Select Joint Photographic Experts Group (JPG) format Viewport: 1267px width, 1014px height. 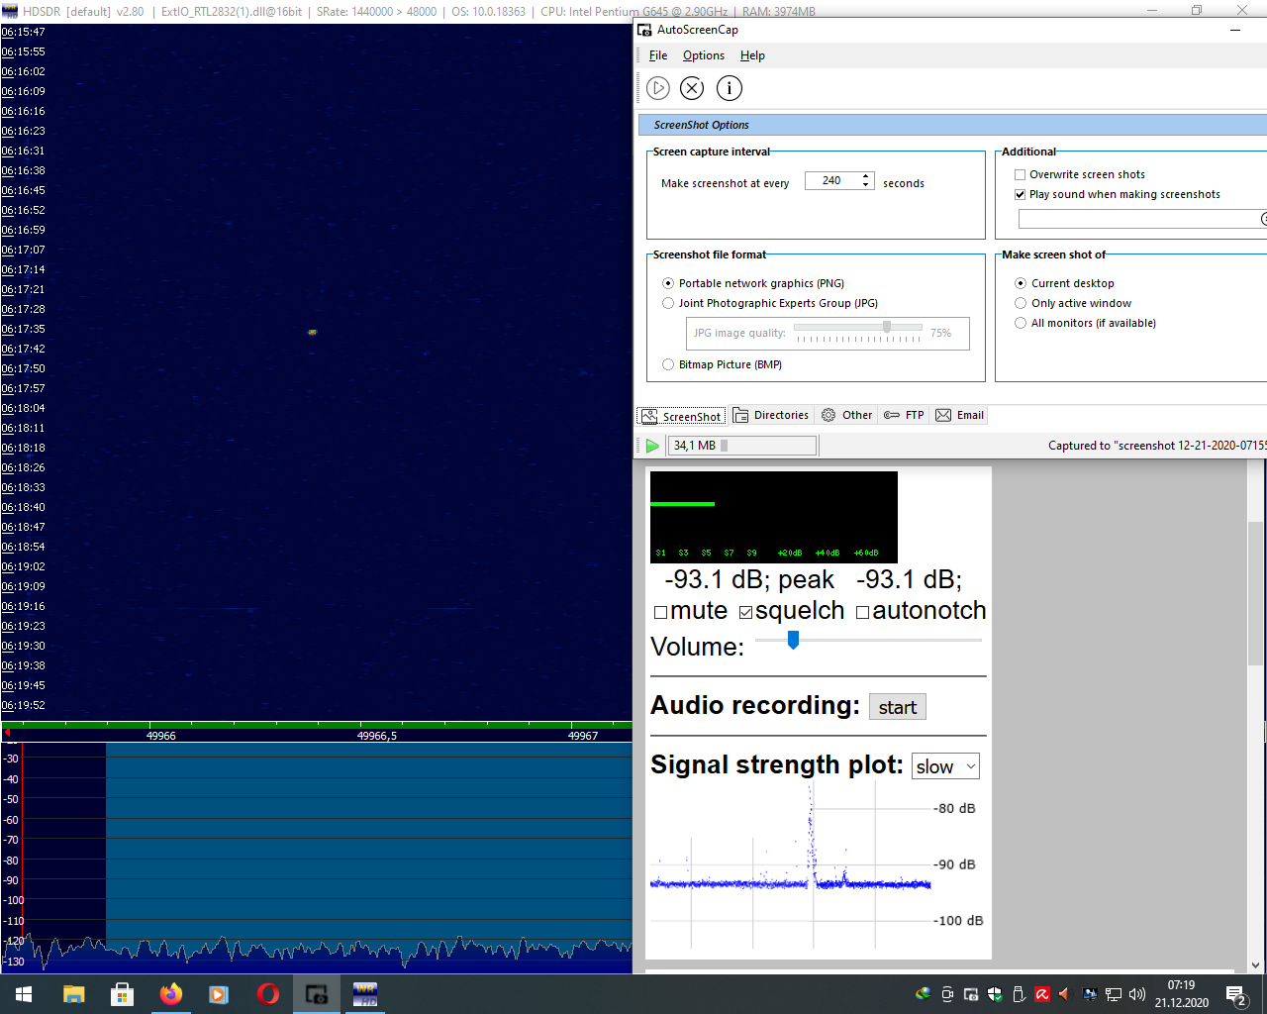tap(668, 303)
